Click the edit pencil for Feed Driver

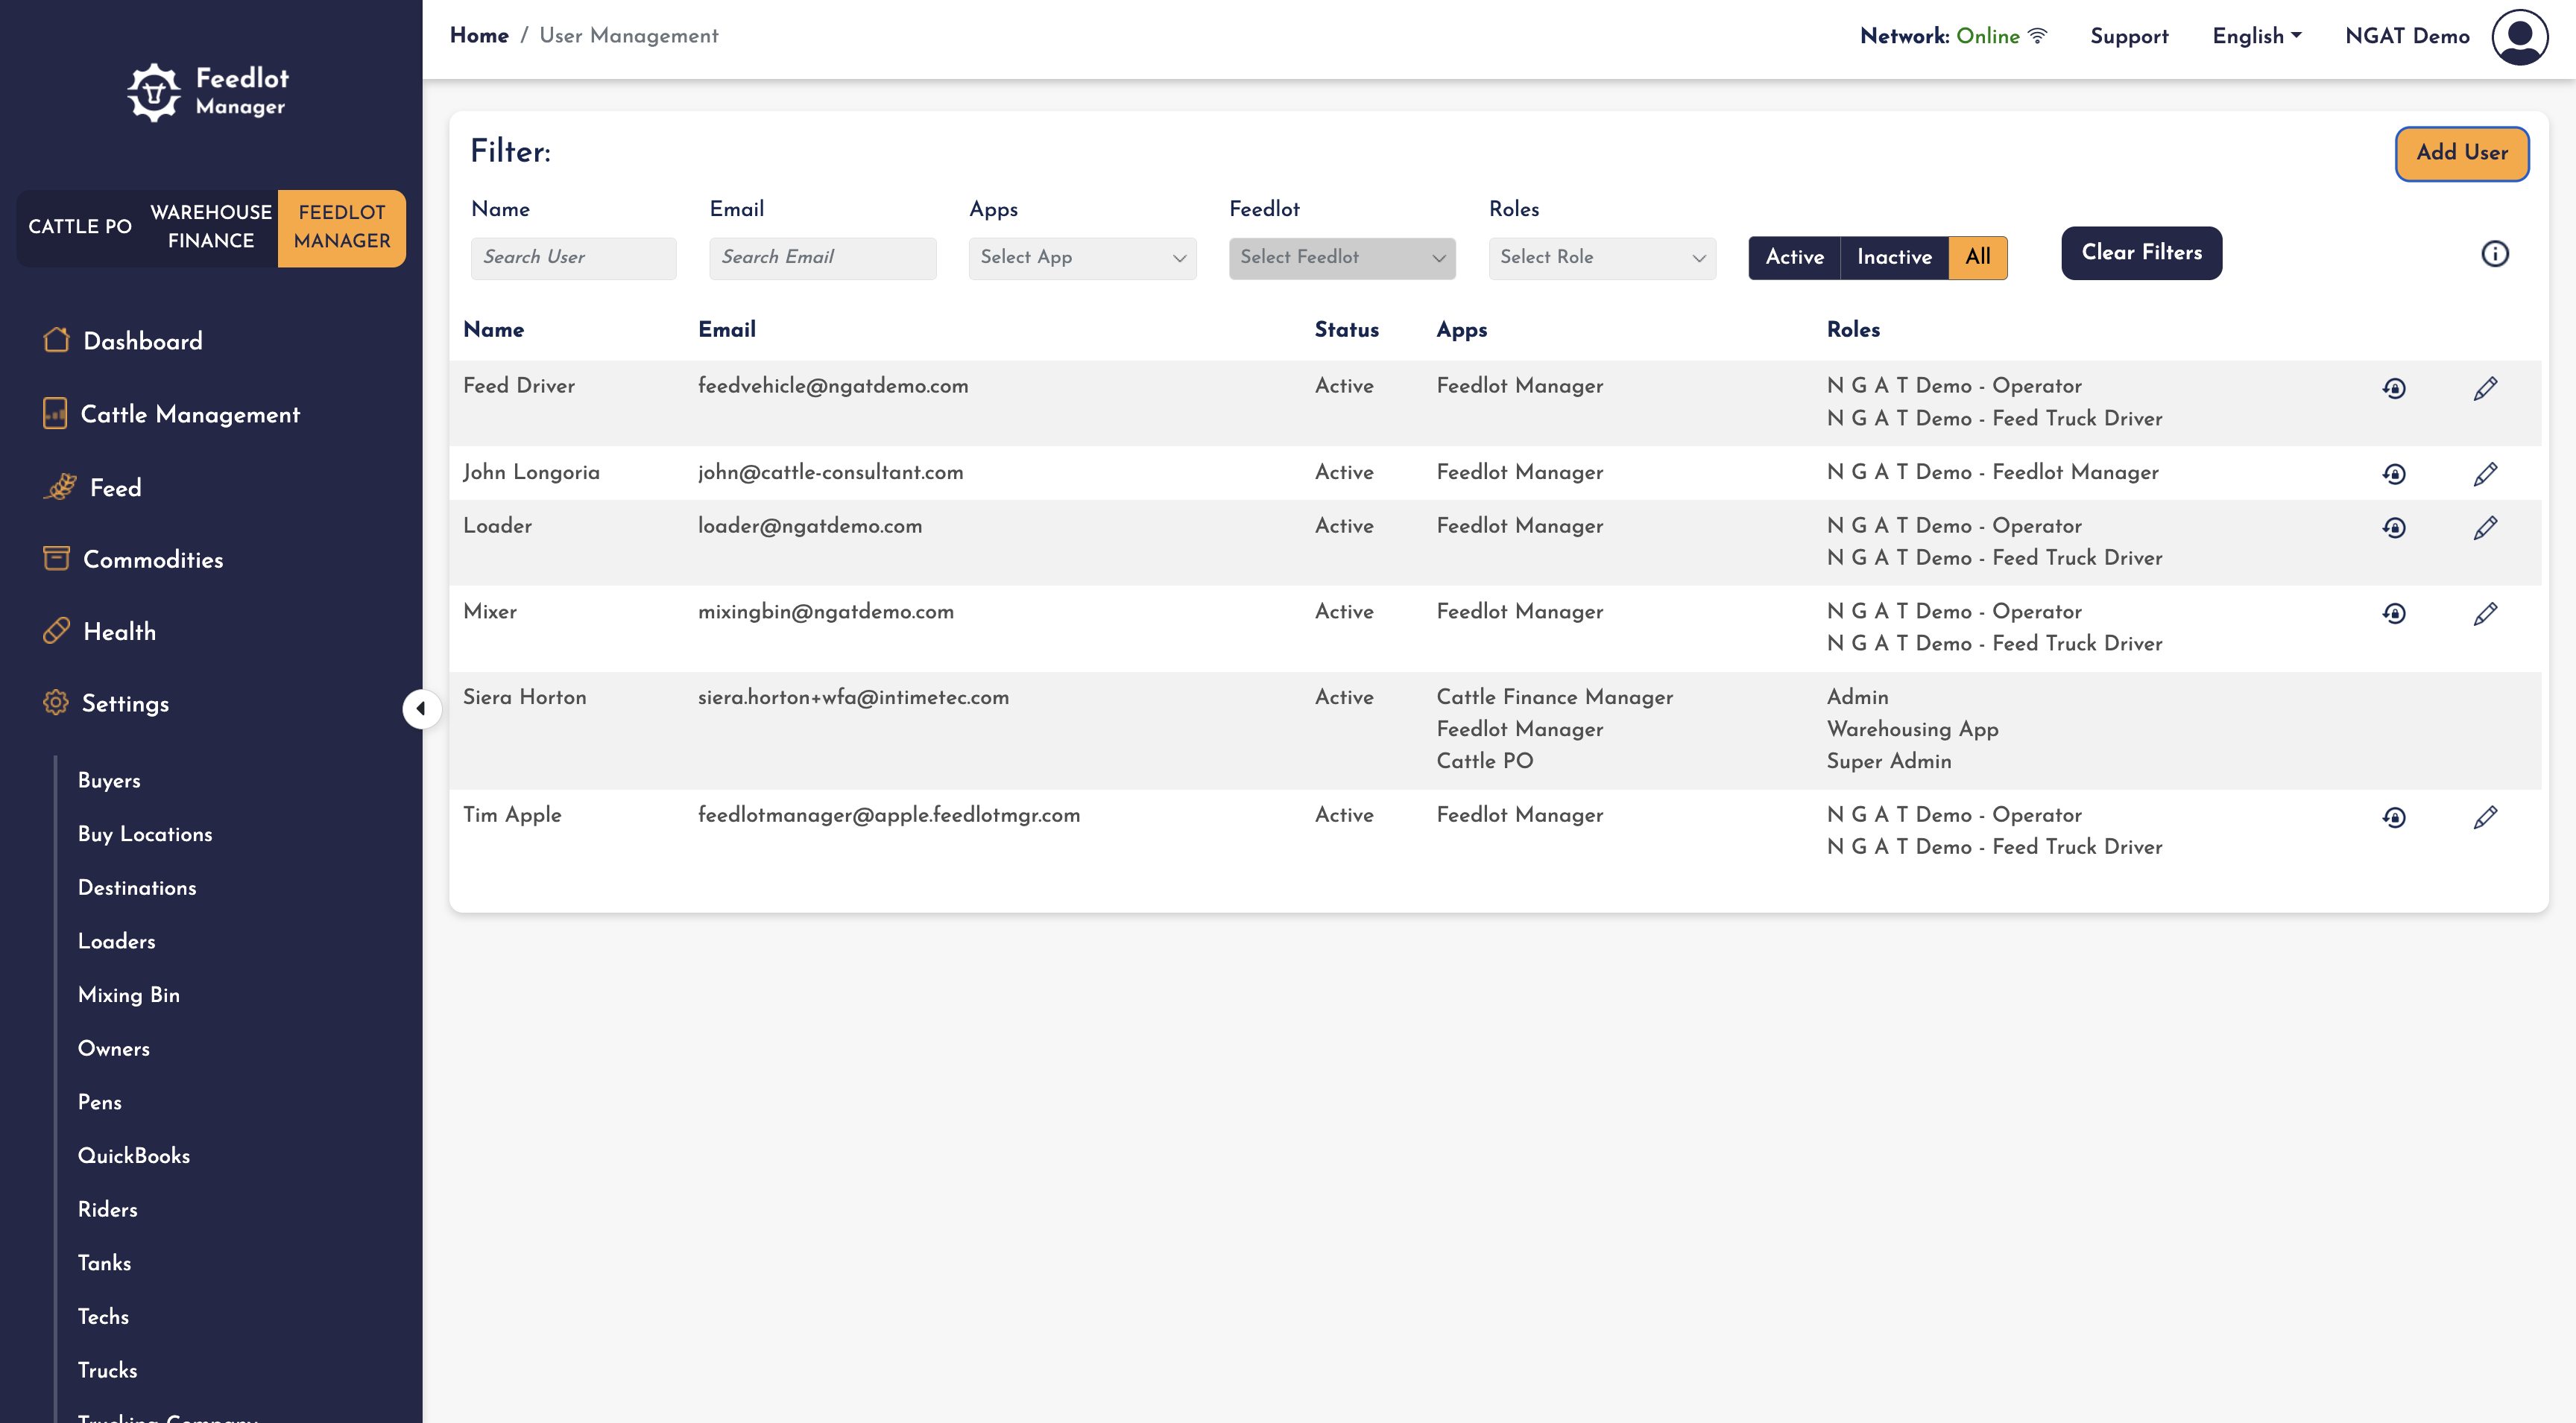click(x=2485, y=387)
